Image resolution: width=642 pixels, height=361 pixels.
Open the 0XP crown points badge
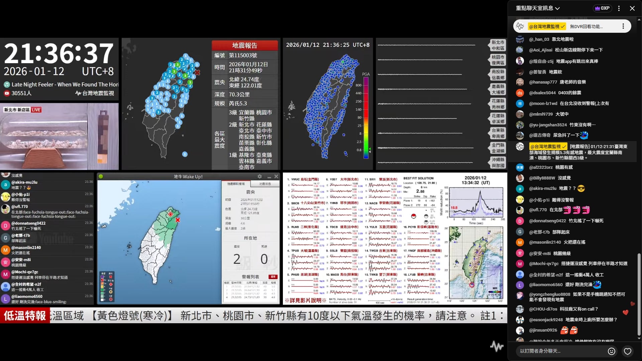click(602, 8)
